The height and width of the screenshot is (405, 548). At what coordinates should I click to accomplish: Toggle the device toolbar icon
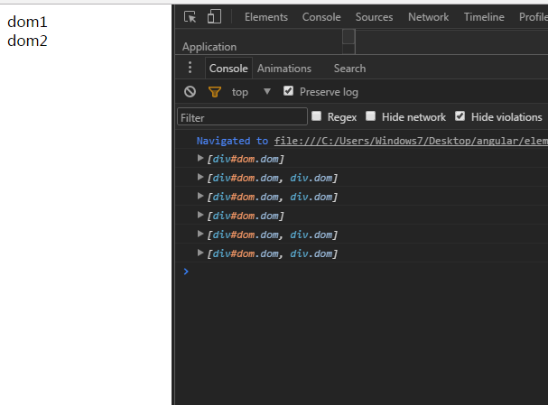point(214,16)
